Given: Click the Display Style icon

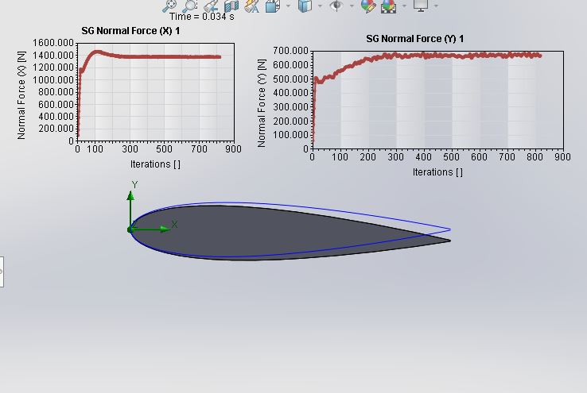Looking at the screenshot, I should [x=305, y=6].
